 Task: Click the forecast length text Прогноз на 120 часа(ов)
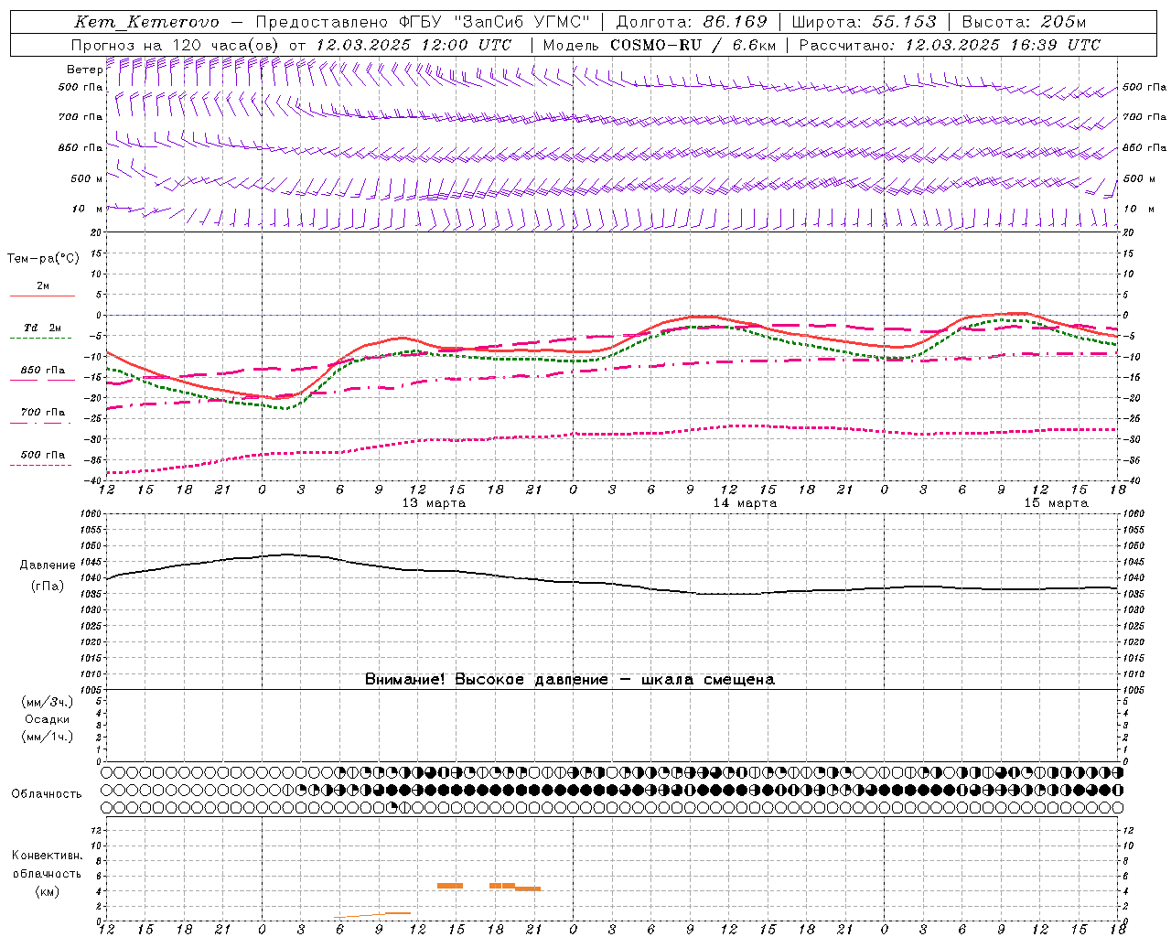176,45
